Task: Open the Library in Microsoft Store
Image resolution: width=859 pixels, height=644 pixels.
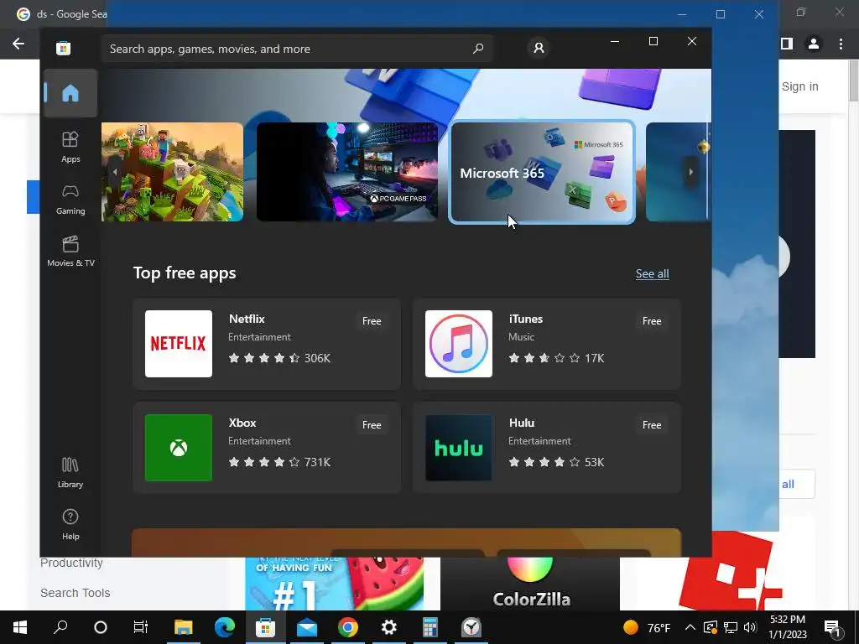Action: point(70,473)
